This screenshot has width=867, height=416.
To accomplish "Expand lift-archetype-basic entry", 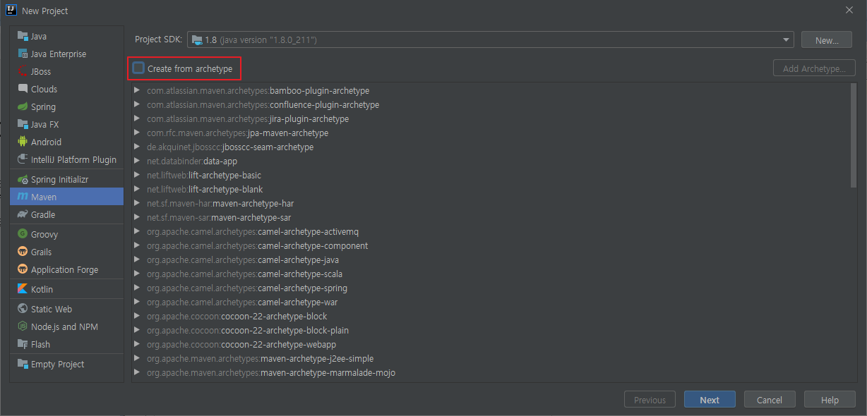I will [137, 175].
